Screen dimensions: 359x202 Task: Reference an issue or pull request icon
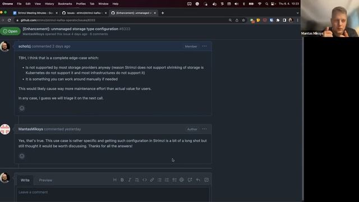[x=190, y=180]
